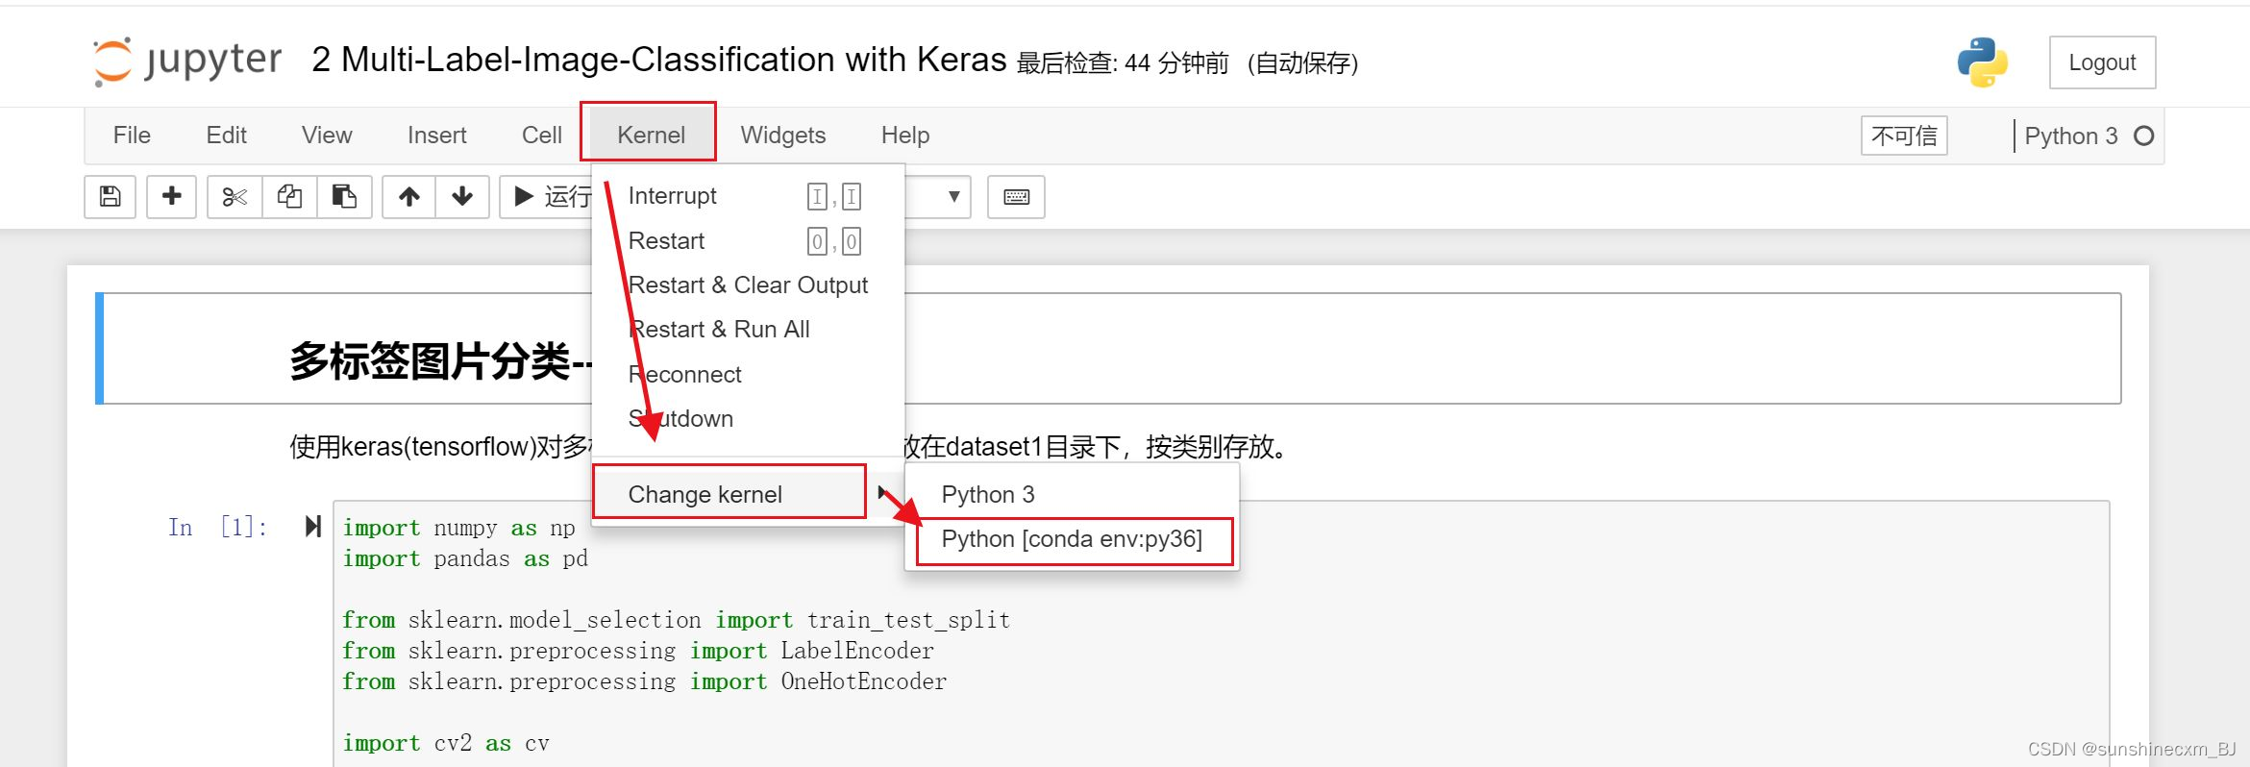Screen dimensions: 2250x767
Task: Choose Restart in the Kernel menu
Action: click(748, 240)
